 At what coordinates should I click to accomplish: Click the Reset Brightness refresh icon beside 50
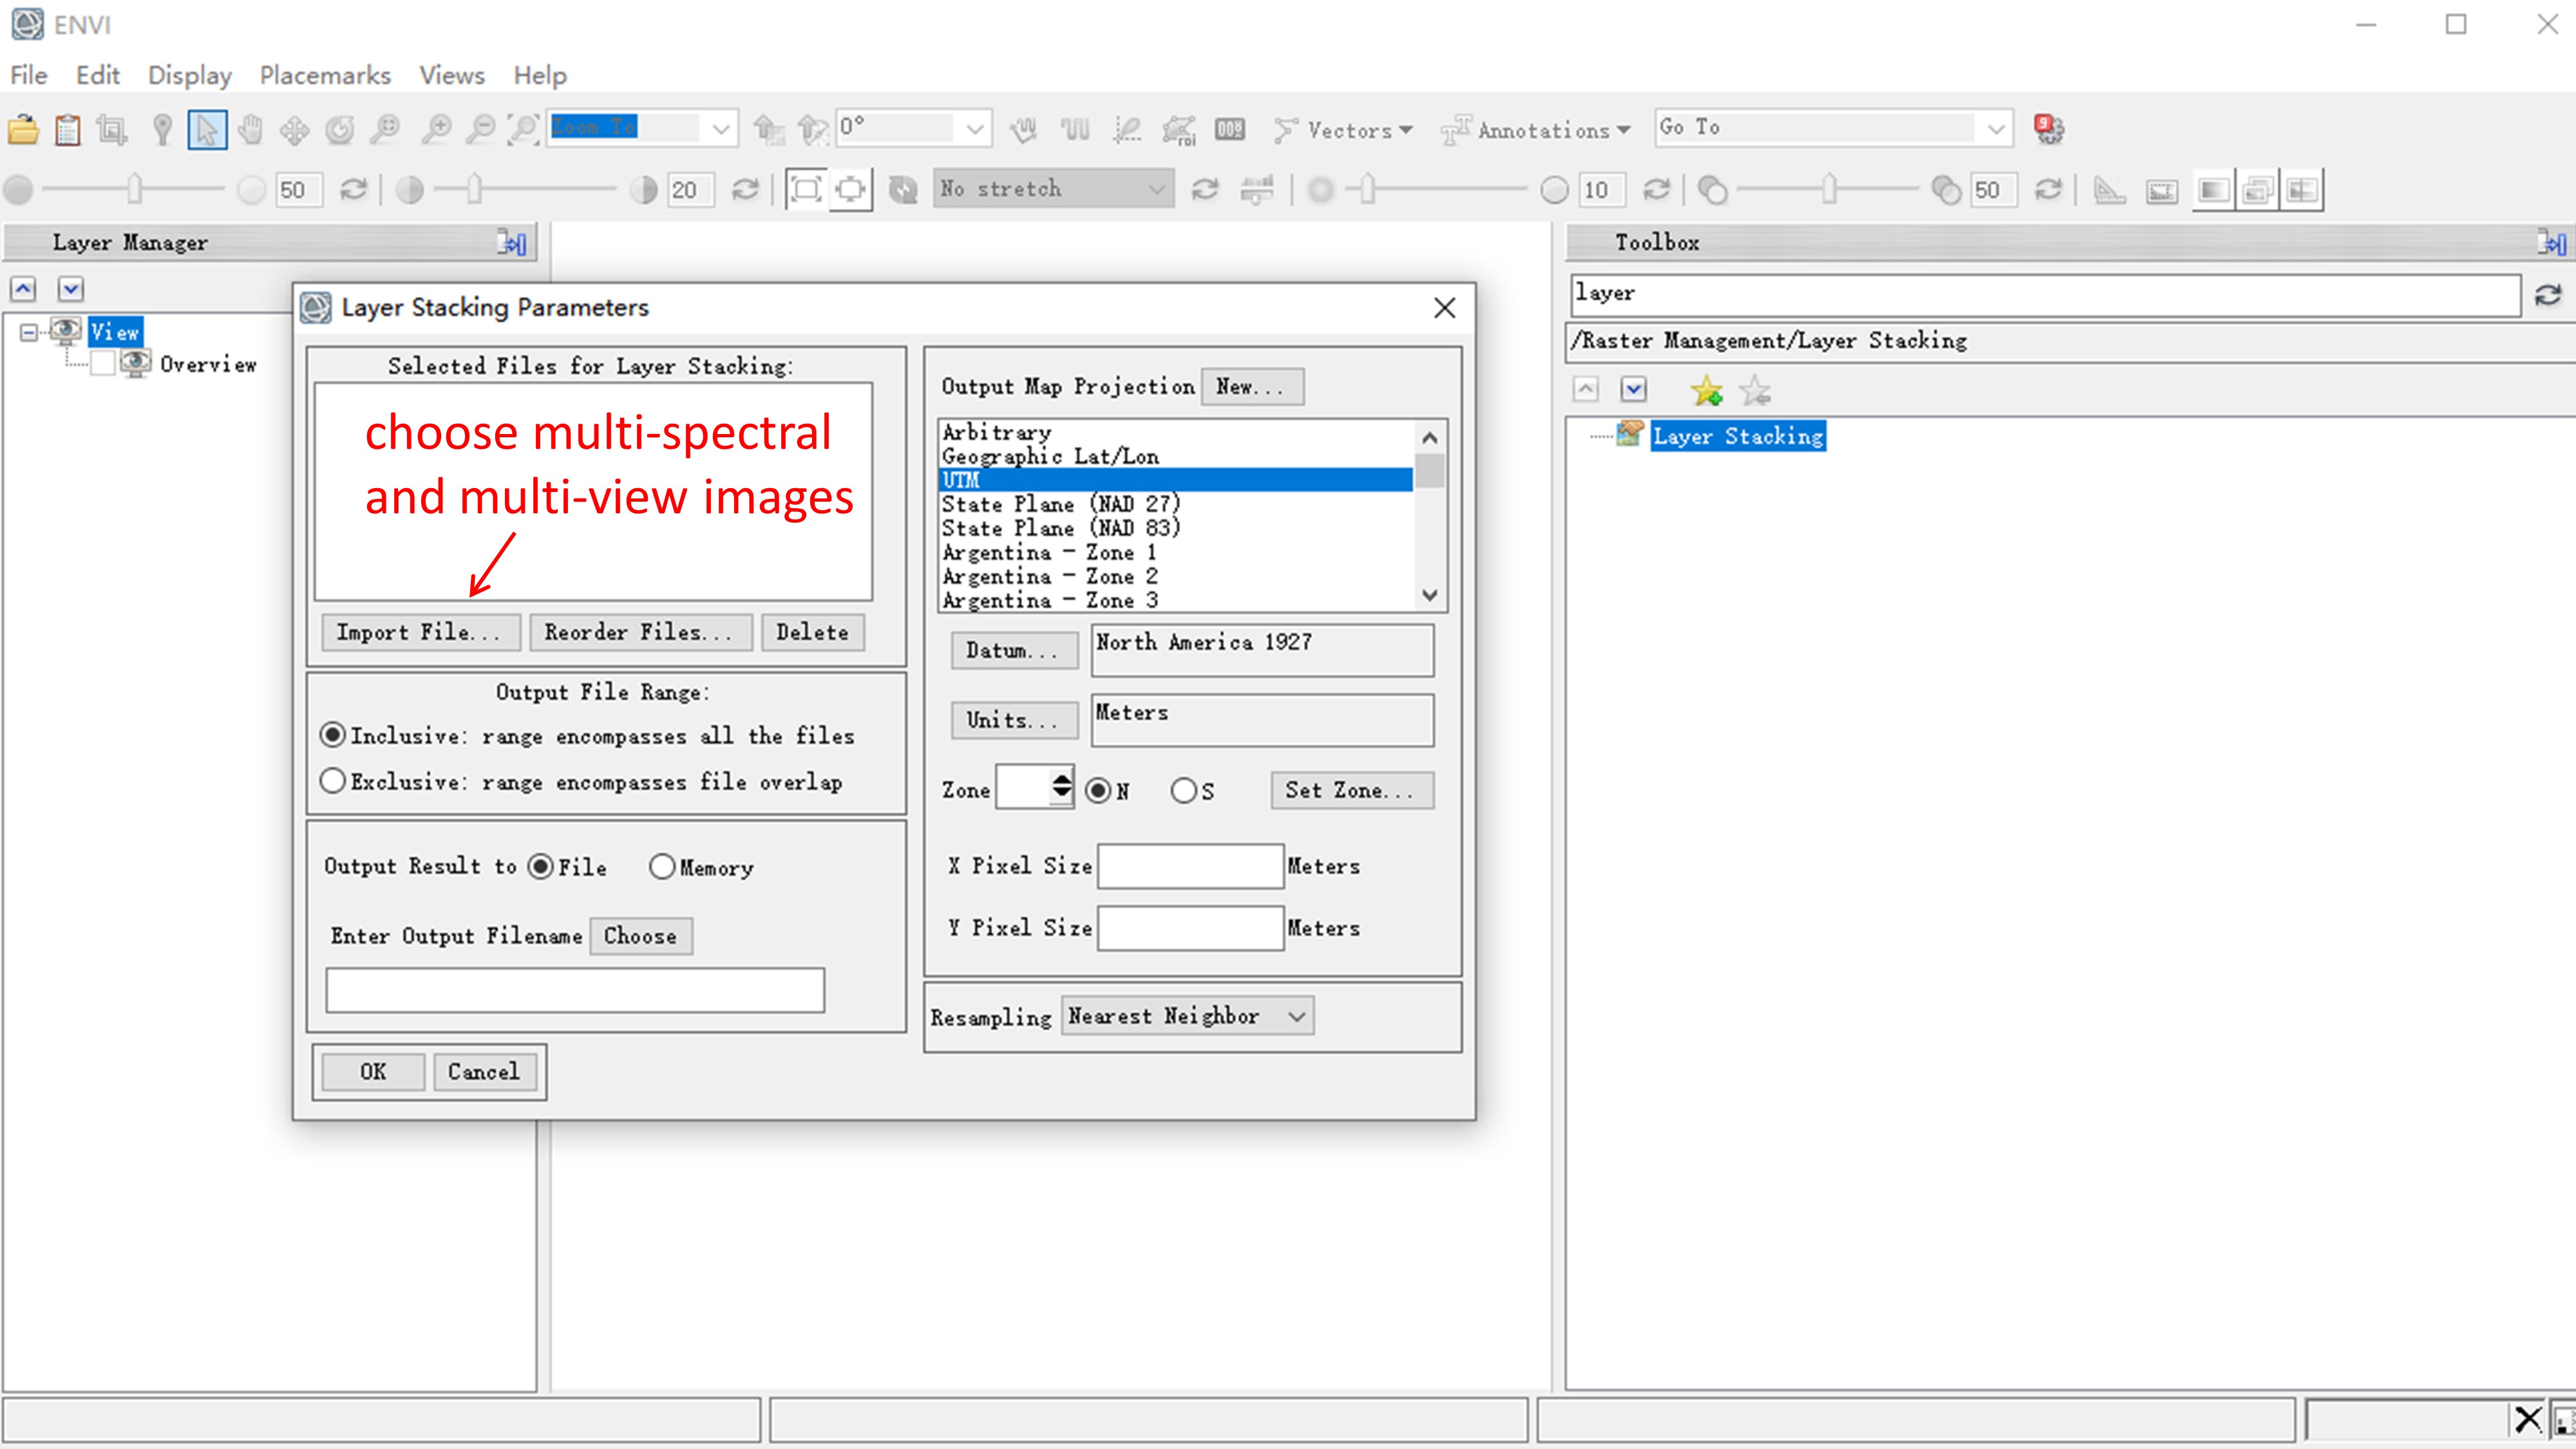(354, 189)
